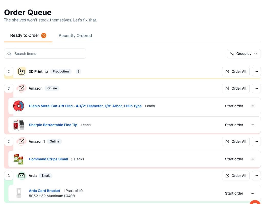Open ellipsis menu for Diablo Cut-Off Disc
Viewport: 265px width, 204px height.
pos(252,106)
